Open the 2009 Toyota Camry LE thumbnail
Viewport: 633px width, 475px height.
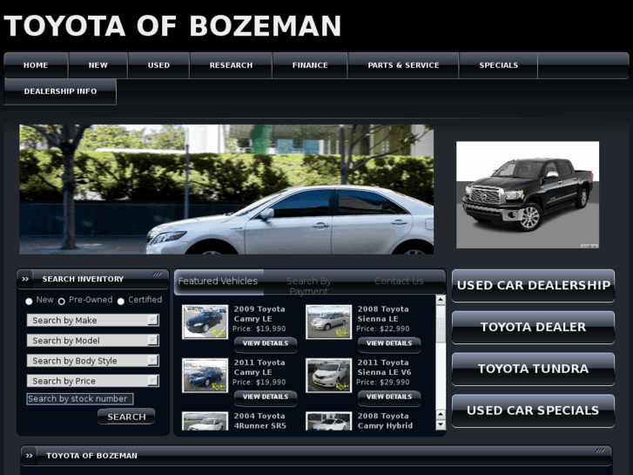(x=205, y=322)
